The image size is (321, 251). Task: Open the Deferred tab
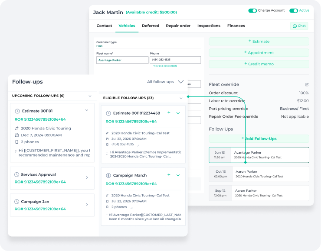pyautogui.click(x=151, y=26)
